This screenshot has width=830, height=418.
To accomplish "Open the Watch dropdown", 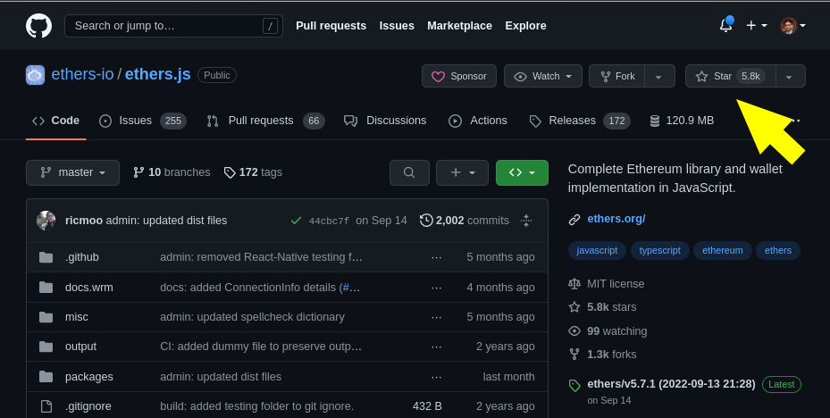I will click(543, 76).
